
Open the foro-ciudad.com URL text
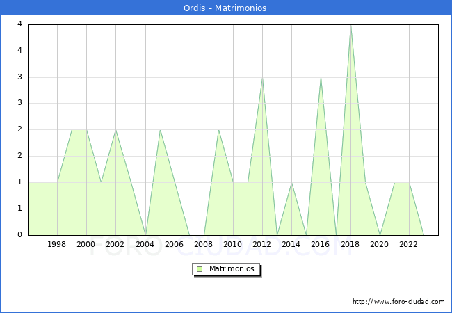[398, 302]
